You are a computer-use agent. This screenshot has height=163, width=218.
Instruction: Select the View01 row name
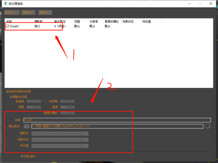tap(14, 26)
